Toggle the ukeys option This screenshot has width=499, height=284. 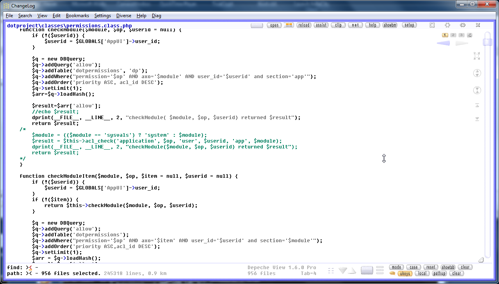point(405,273)
